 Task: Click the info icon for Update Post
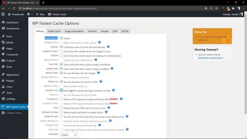click(x=112, y=68)
